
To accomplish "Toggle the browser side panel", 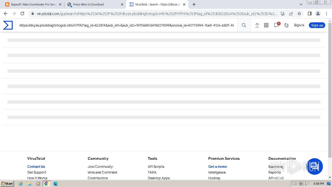I will coord(309,14).
